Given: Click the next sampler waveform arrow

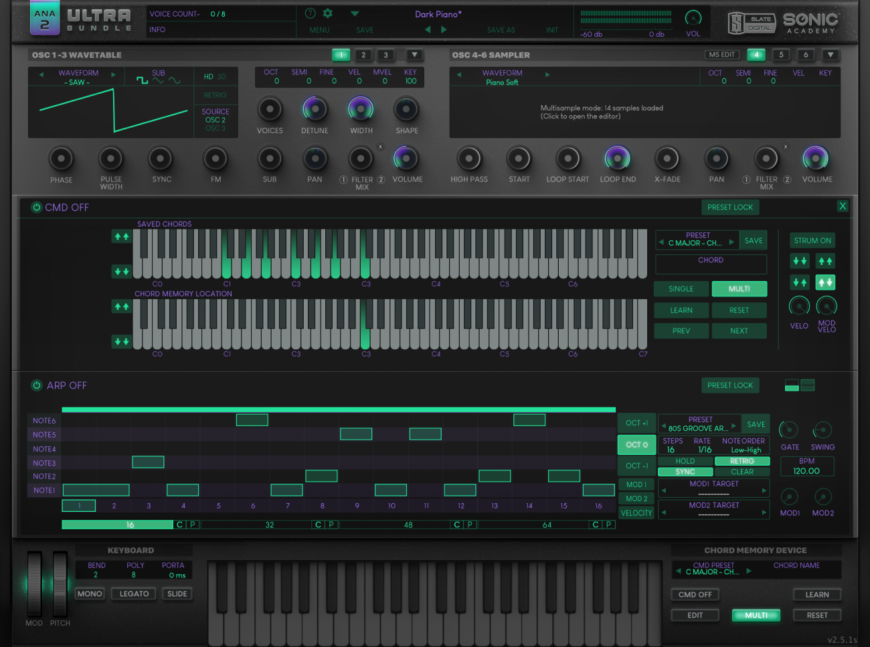Looking at the screenshot, I should pyautogui.click(x=547, y=74).
